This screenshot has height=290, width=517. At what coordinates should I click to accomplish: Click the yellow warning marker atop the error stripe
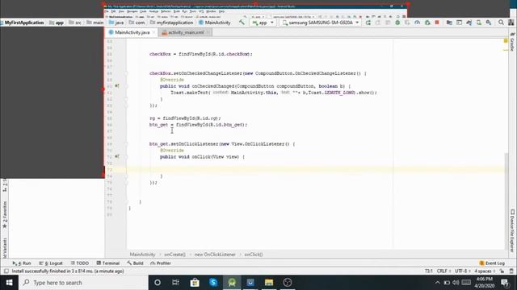[506, 41]
